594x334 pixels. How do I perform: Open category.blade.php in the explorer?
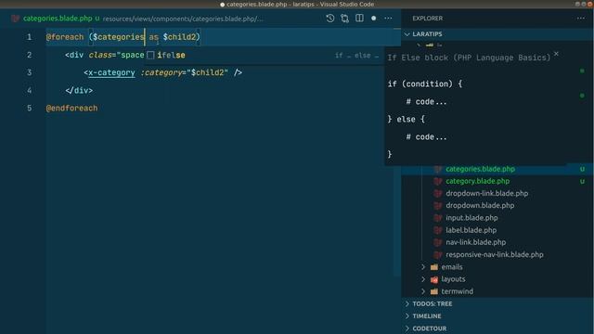477,181
